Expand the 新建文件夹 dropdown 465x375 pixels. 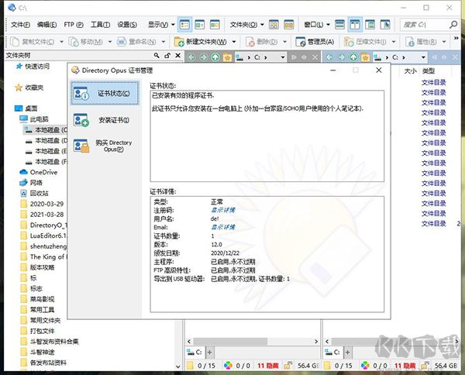(233, 41)
